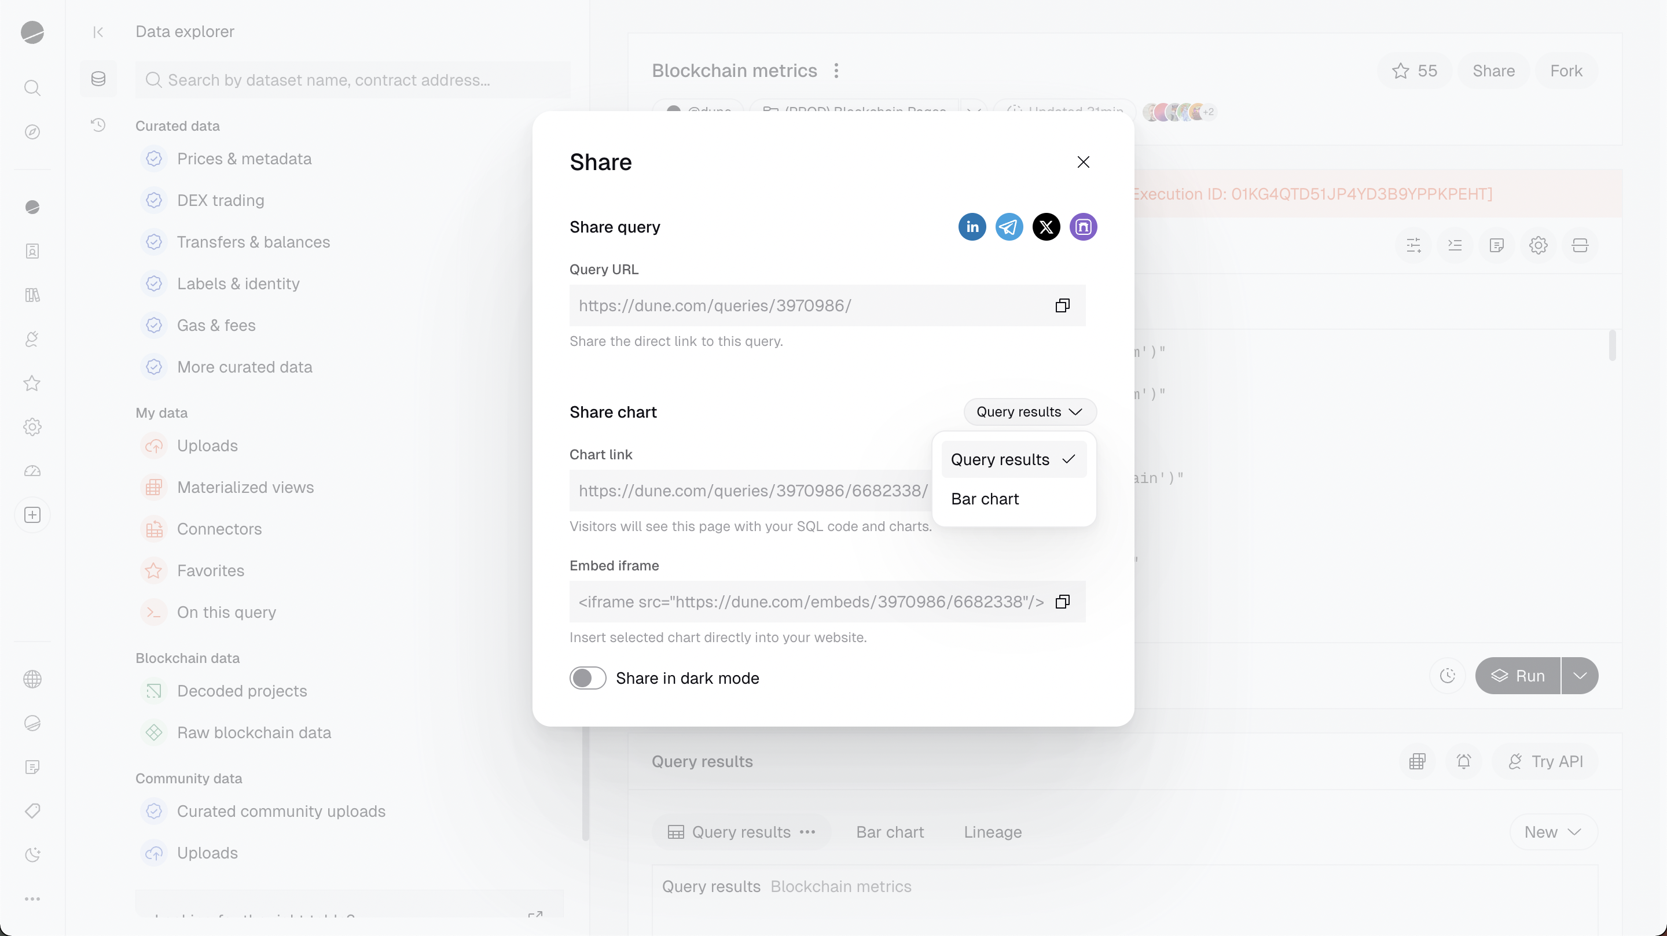The image size is (1667, 936).
Task: Open alert bell icon in Query results
Action: tap(1464, 761)
